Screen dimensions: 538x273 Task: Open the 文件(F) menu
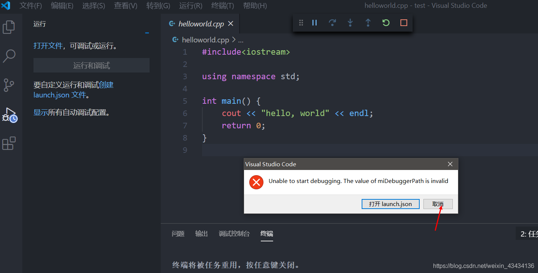point(31,6)
